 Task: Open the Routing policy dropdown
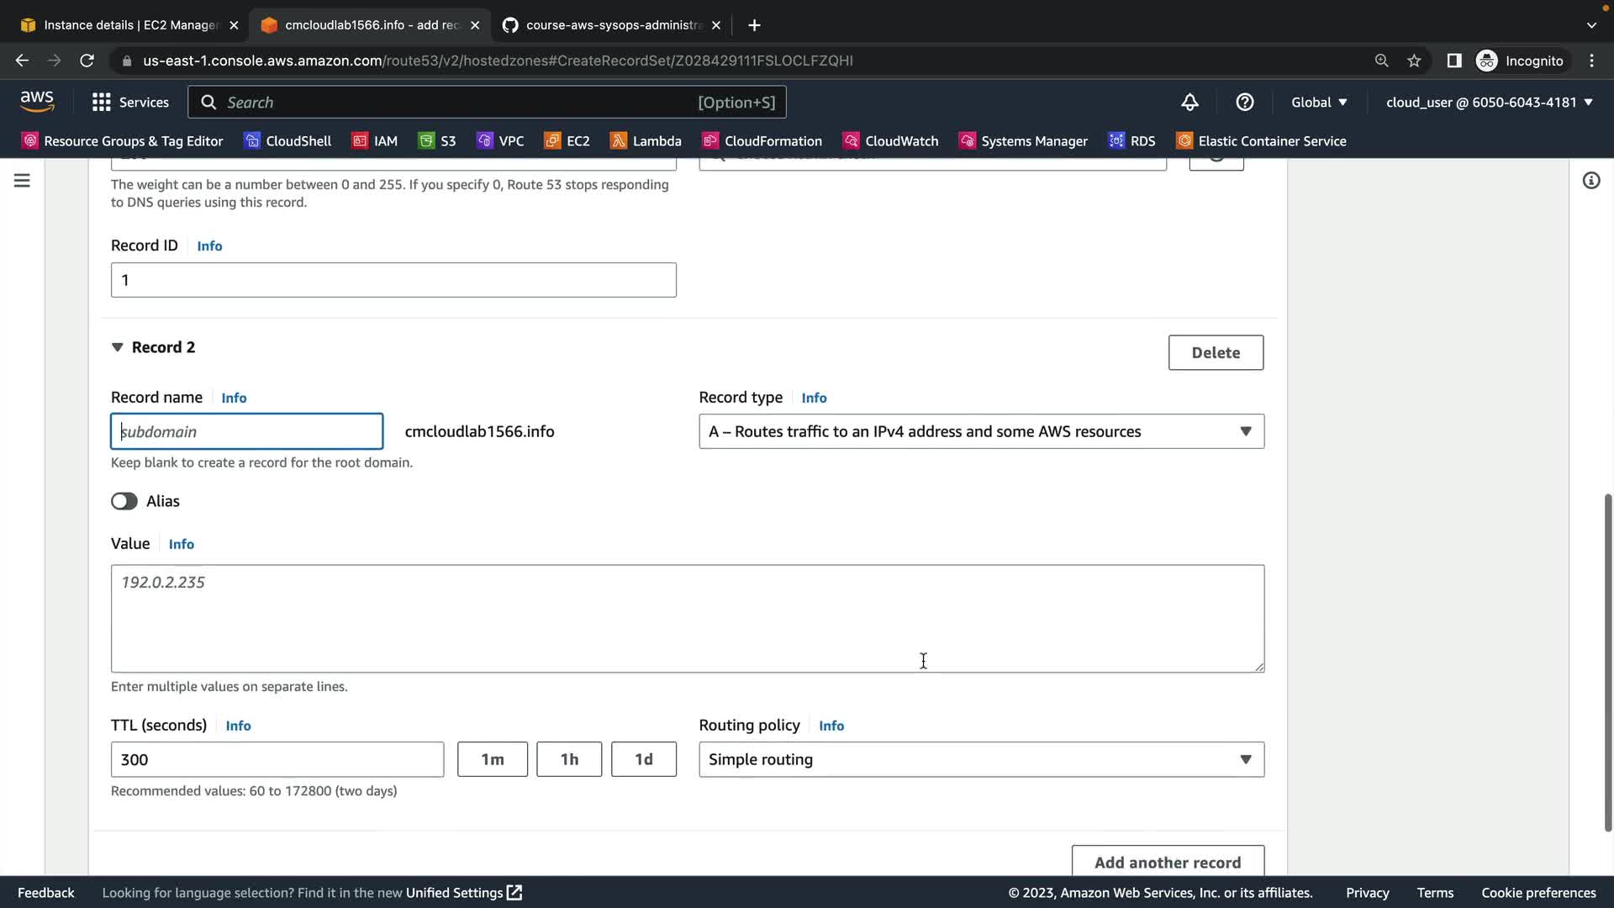[x=981, y=759]
